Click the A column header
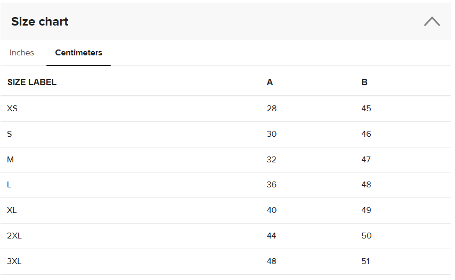The height and width of the screenshot is (280, 455). (x=270, y=83)
